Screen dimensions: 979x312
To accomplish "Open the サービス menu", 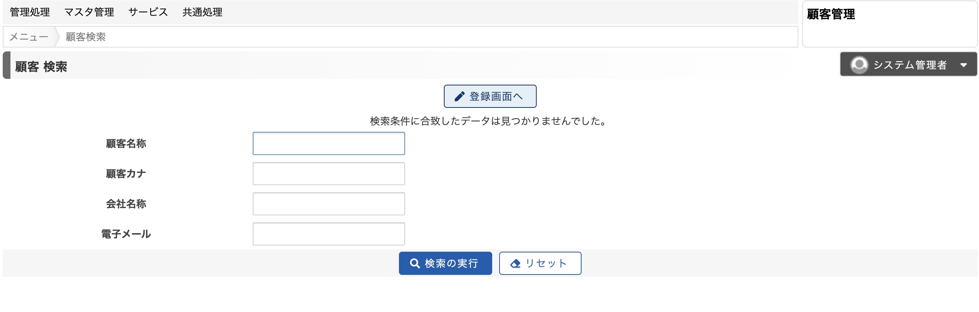I will [x=148, y=12].
